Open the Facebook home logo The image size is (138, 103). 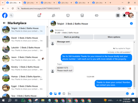[5, 15]
